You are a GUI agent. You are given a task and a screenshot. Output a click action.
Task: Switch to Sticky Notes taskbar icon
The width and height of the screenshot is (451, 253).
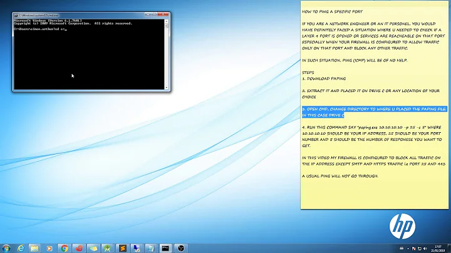(93, 248)
